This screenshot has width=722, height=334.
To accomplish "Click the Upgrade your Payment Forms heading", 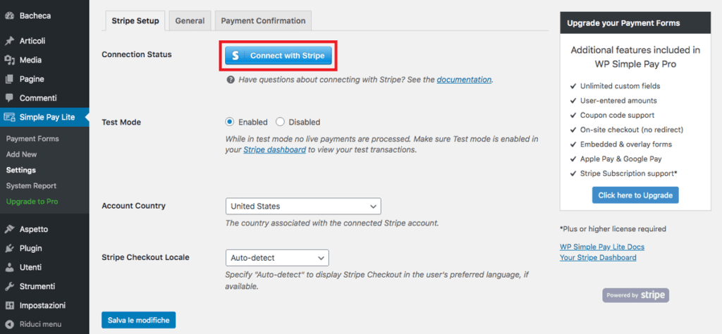I will (623, 23).
